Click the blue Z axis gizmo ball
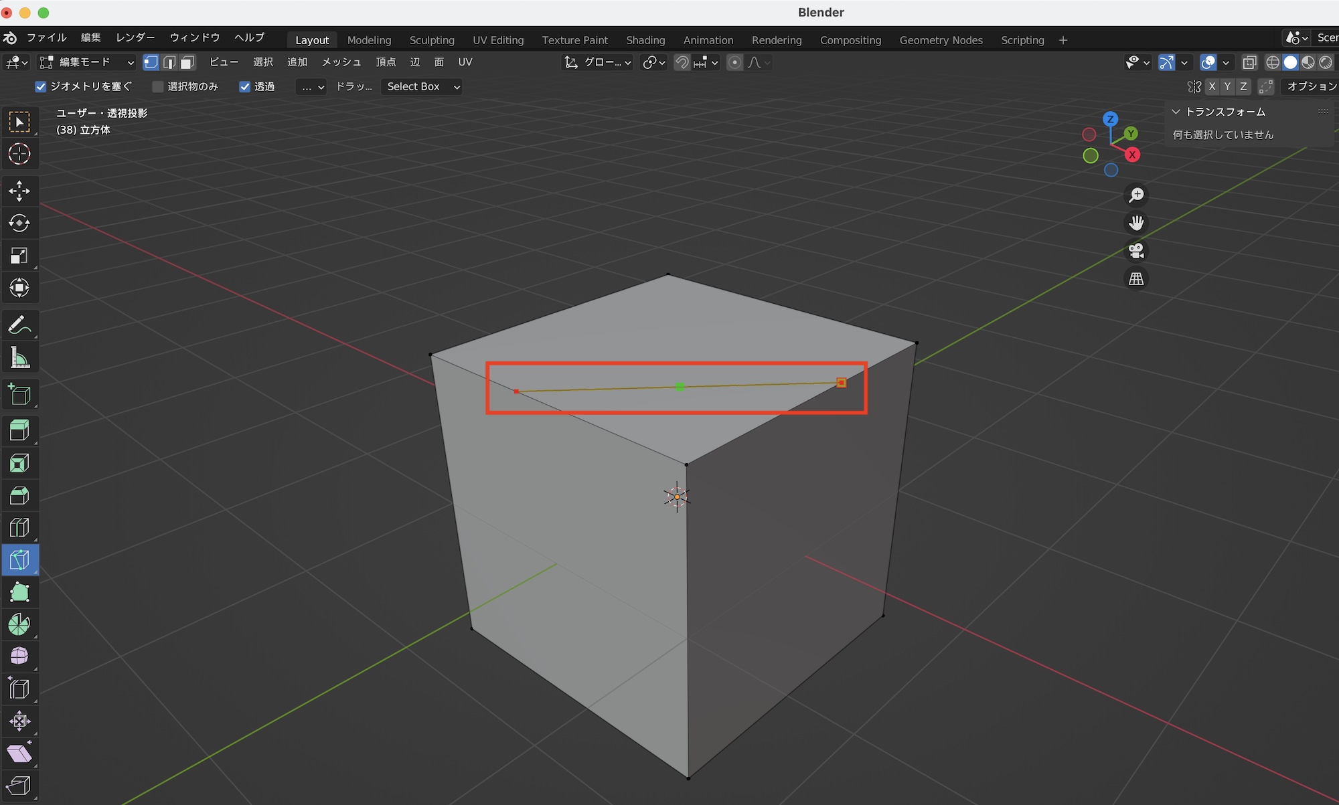This screenshot has width=1339, height=805. point(1110,119)
